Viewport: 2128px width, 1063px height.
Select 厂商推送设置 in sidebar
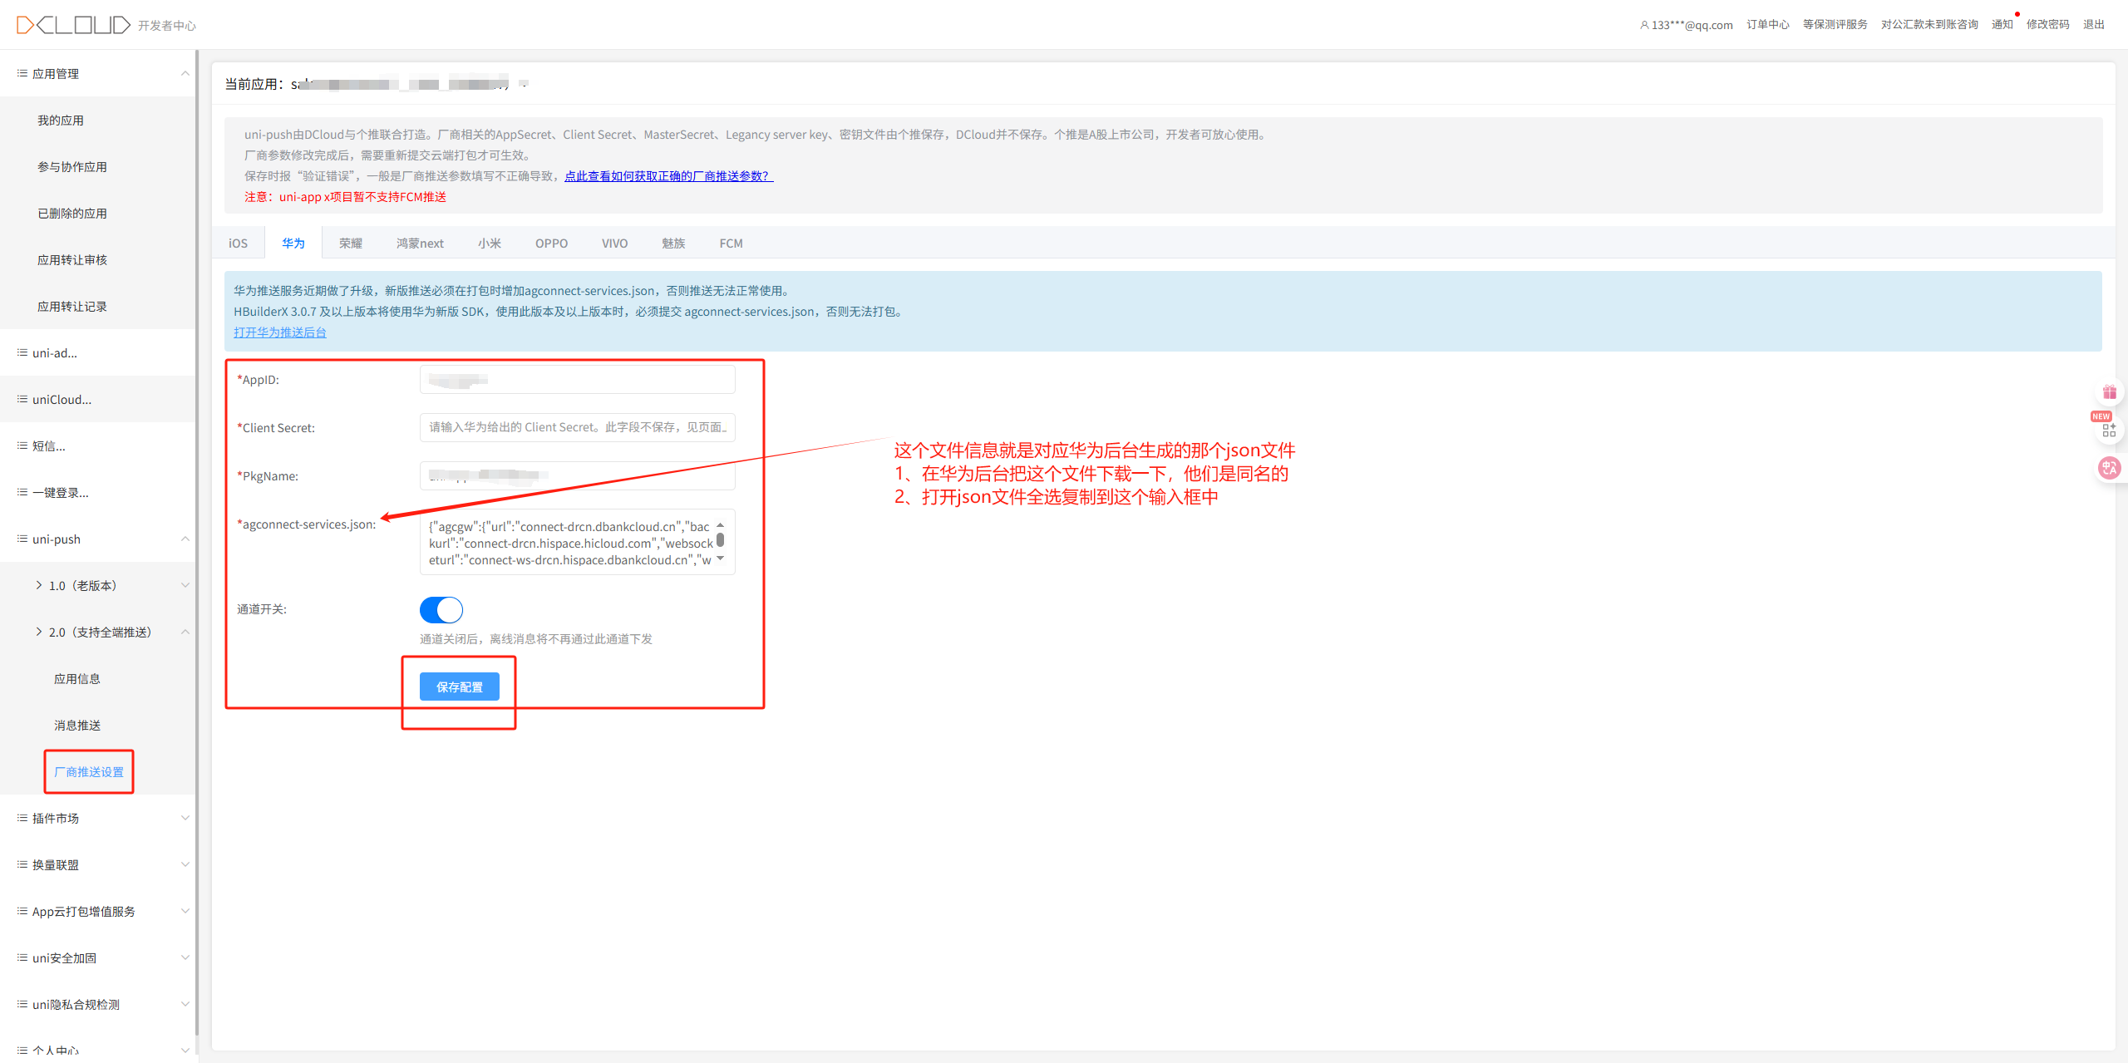[89, 771]
